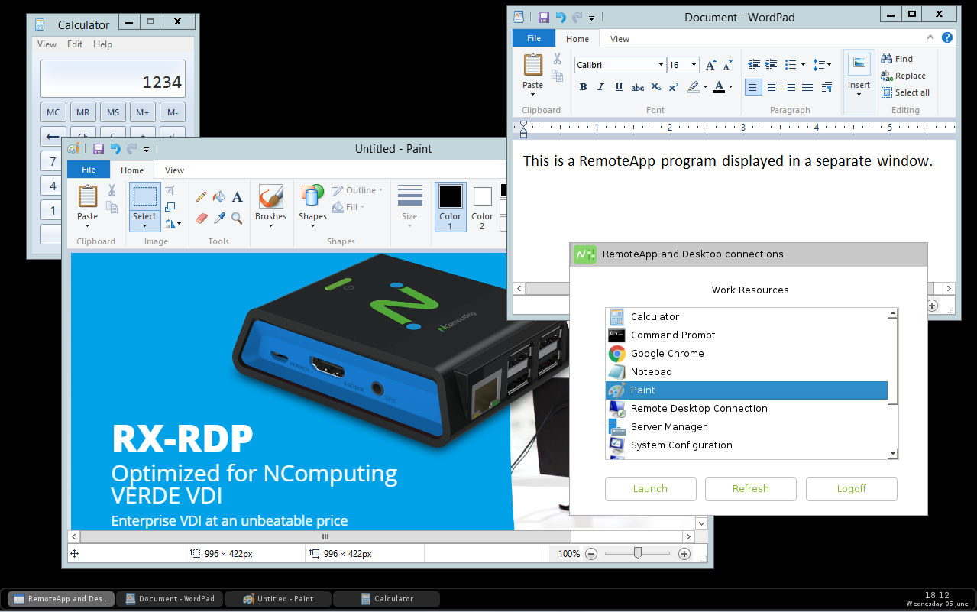Toggle Italic in WordPad
977x612 pixels.
click(x=600, y=87)
